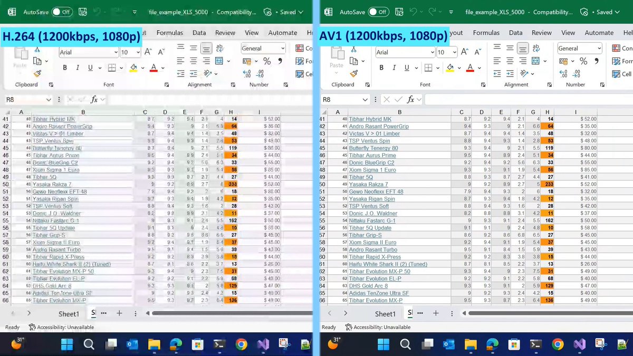This screenshot has height=356, width=633.
Task: Select the Sheet1 tab in AV1 window
Action: (385, 314)
